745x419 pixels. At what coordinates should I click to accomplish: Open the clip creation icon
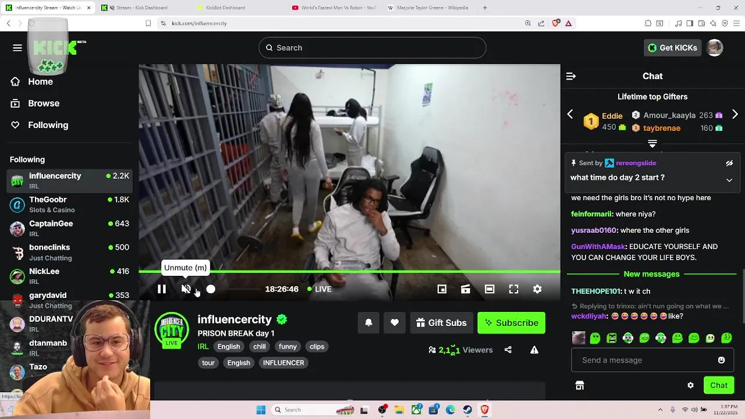pyautogui.click(x=466, y=289)
